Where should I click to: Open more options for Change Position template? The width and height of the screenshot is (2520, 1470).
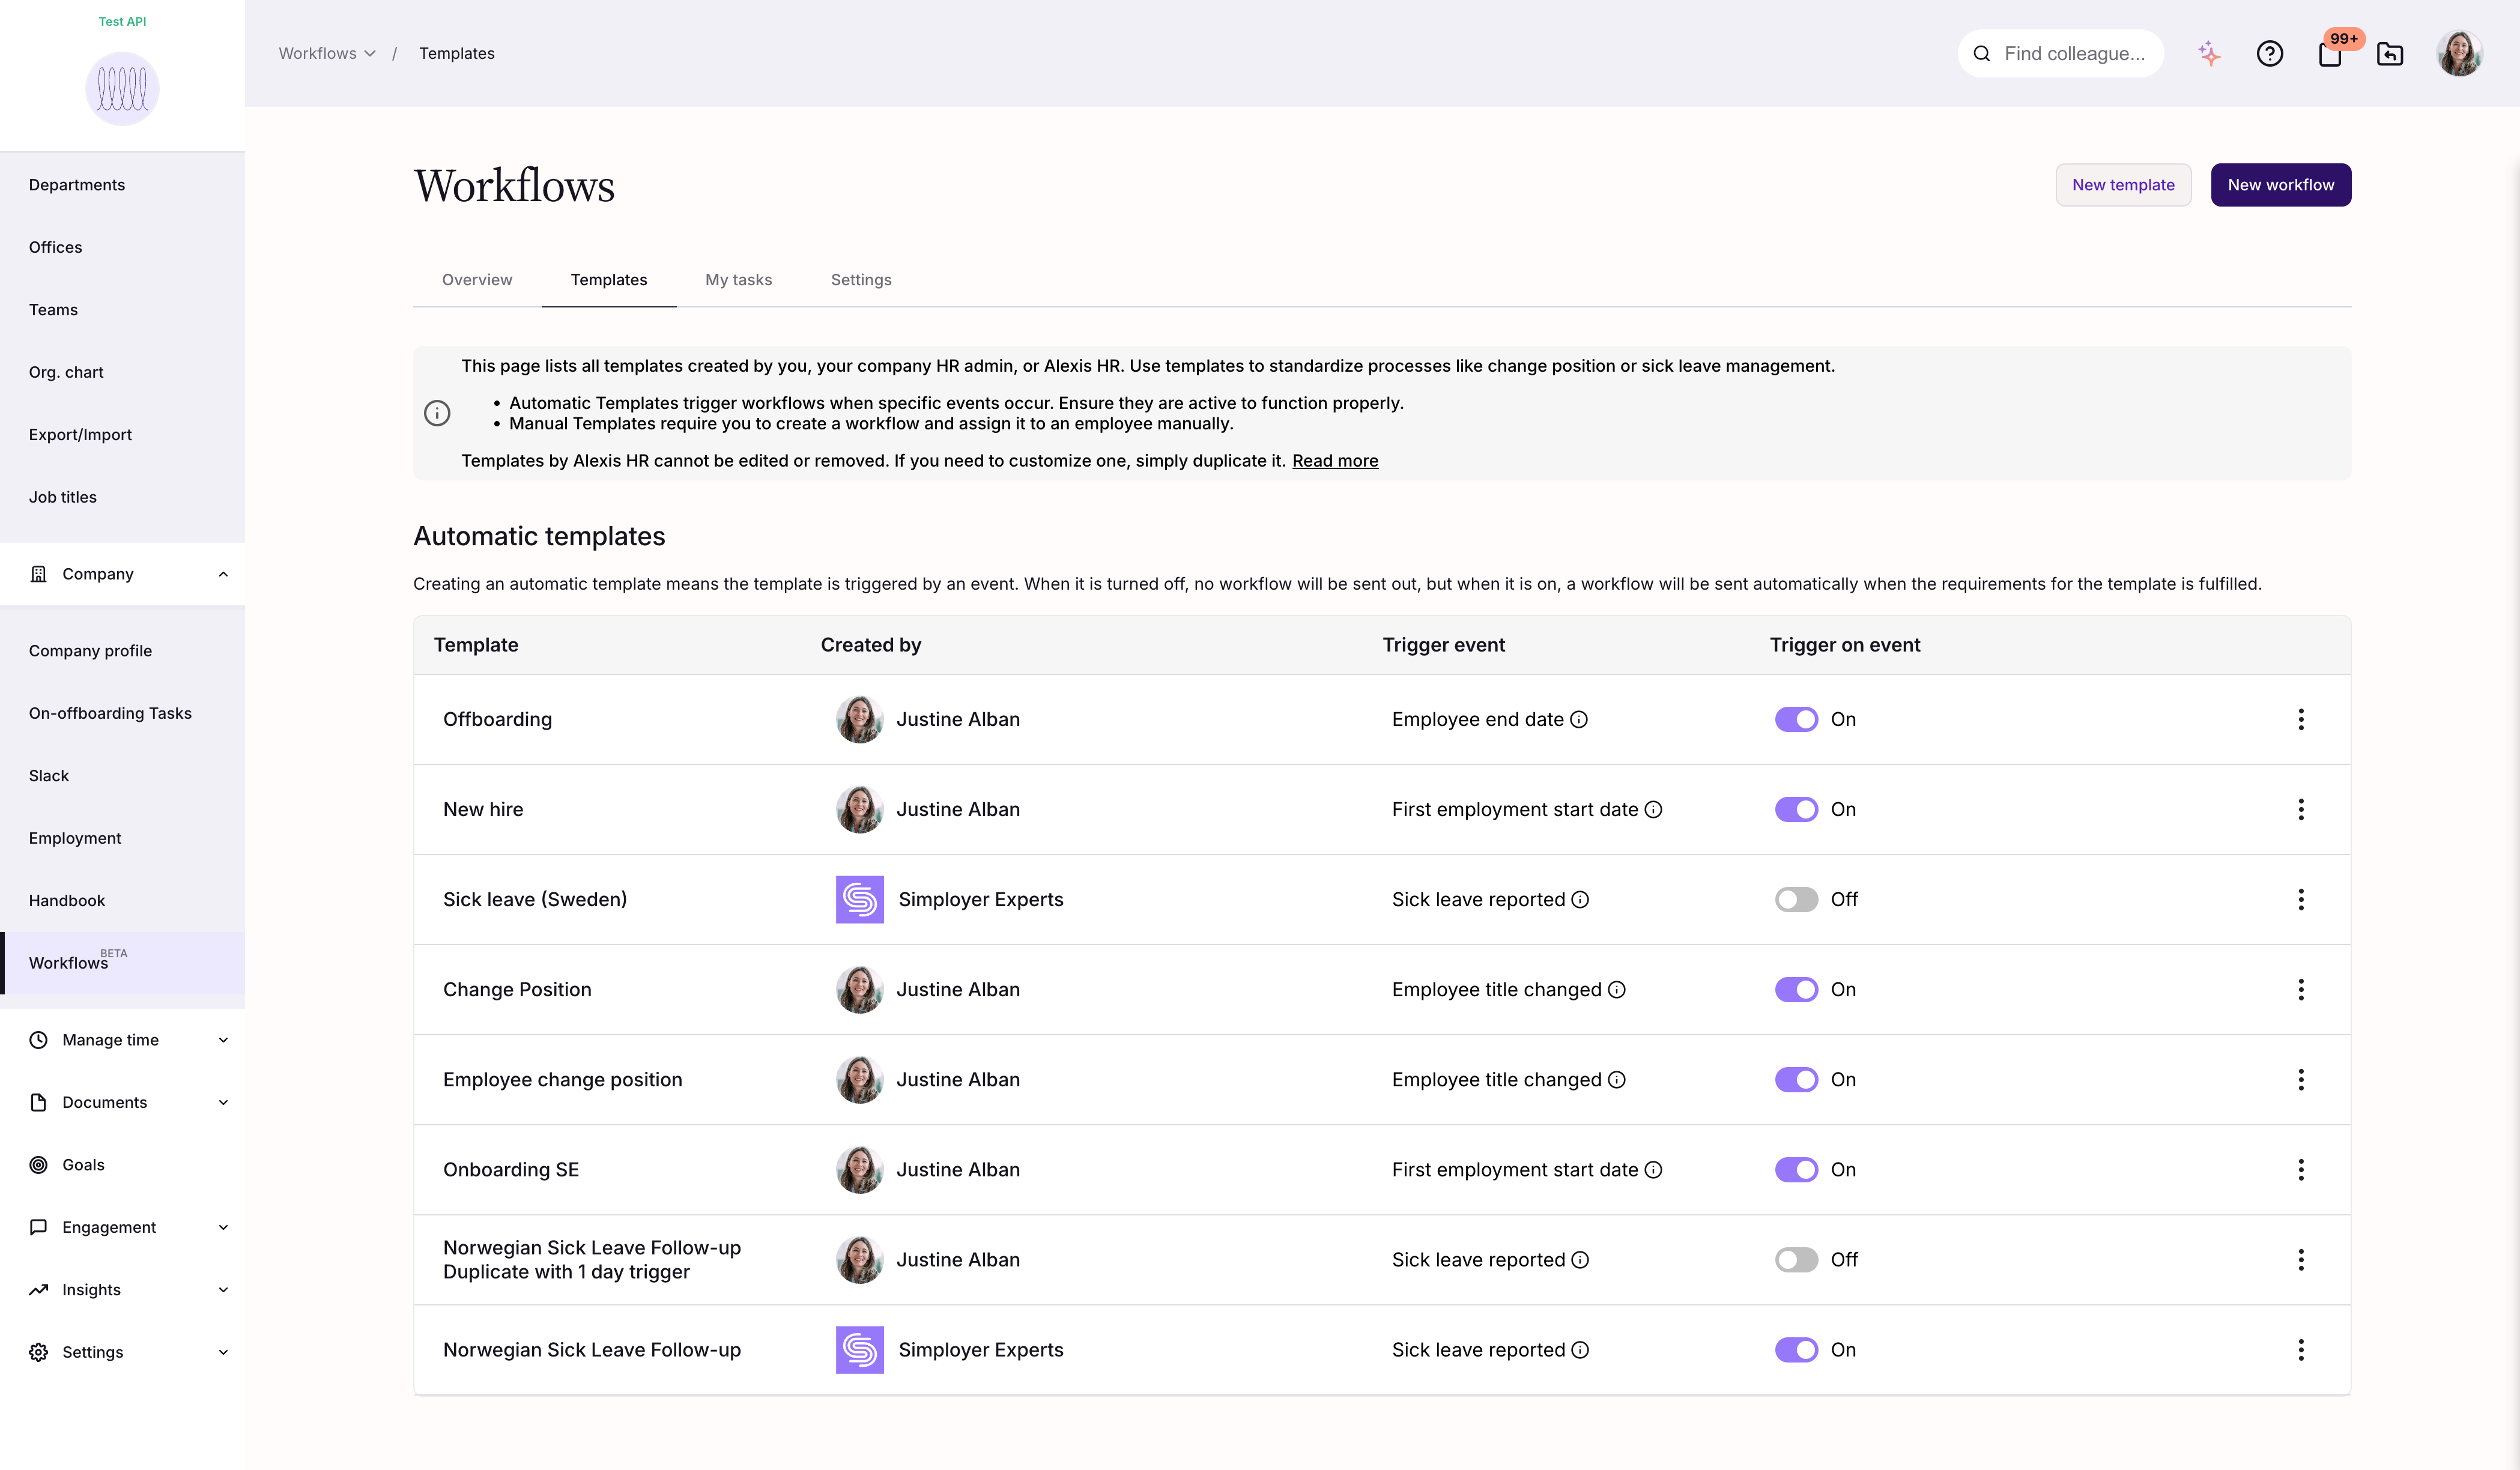2301,989
